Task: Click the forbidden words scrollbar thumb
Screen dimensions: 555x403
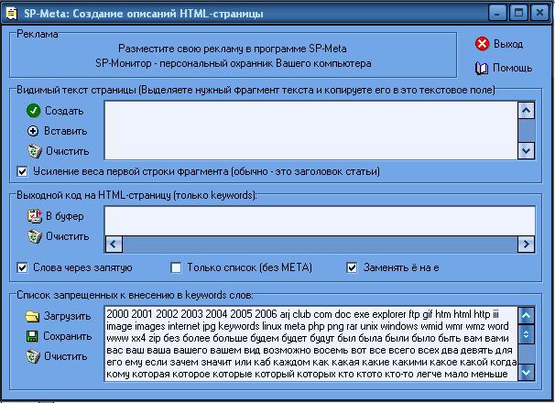Action: click(526, 334)
